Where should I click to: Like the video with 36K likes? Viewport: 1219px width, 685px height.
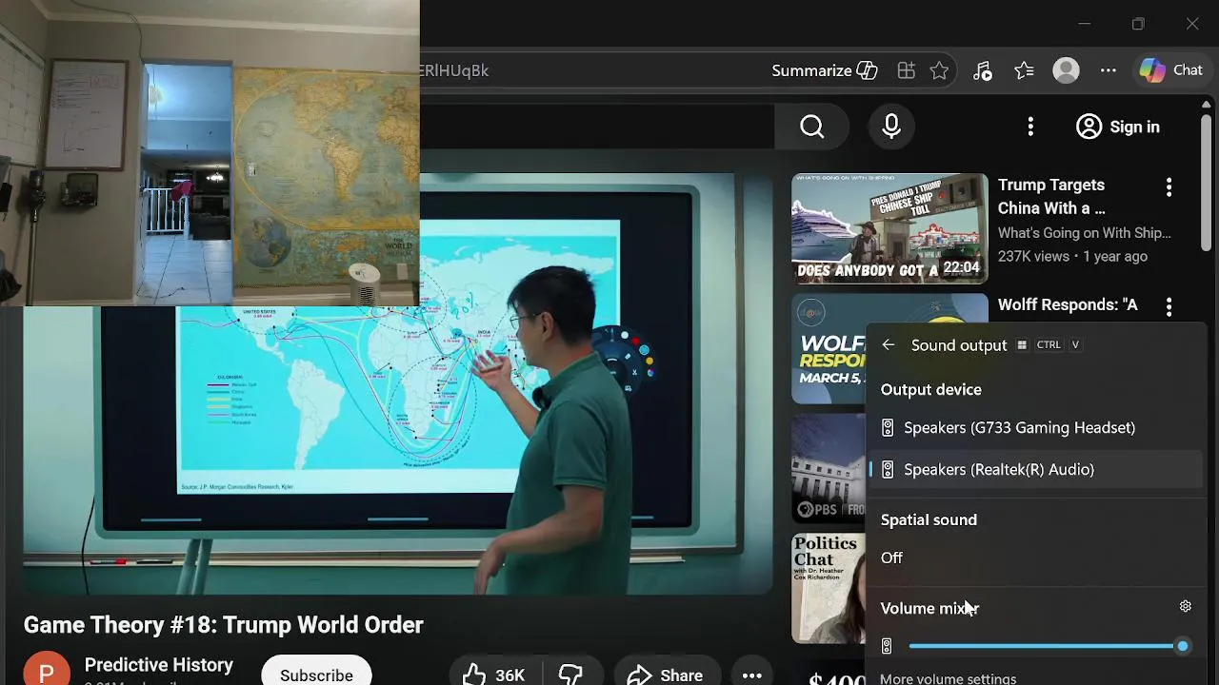click(493, 675)
